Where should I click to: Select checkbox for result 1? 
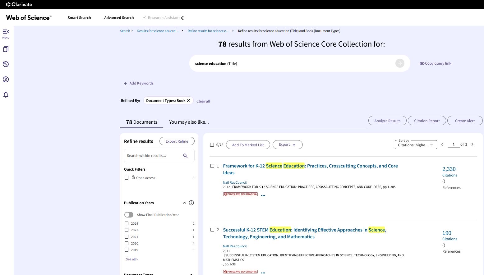[x=212, y=166]
